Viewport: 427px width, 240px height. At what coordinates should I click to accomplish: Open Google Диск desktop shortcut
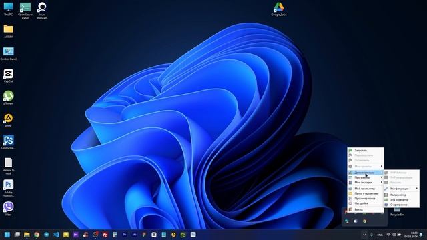coord(279,9)
